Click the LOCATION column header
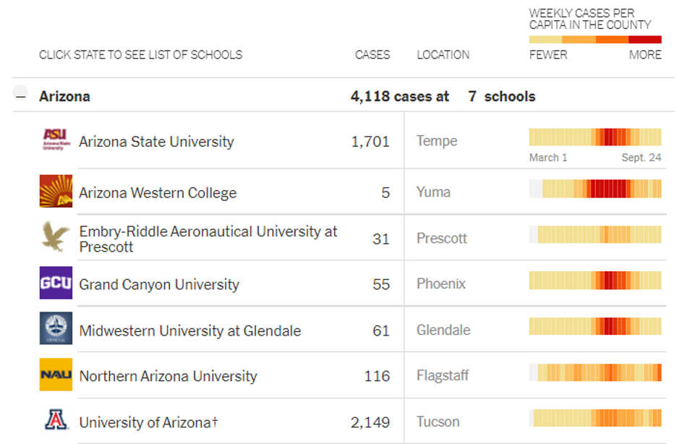Viewport: 677px width, 444px height. (x=443, y=55)
